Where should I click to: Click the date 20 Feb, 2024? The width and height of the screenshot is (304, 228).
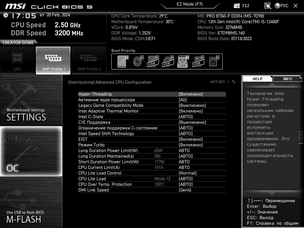click(x=58, y=15)
